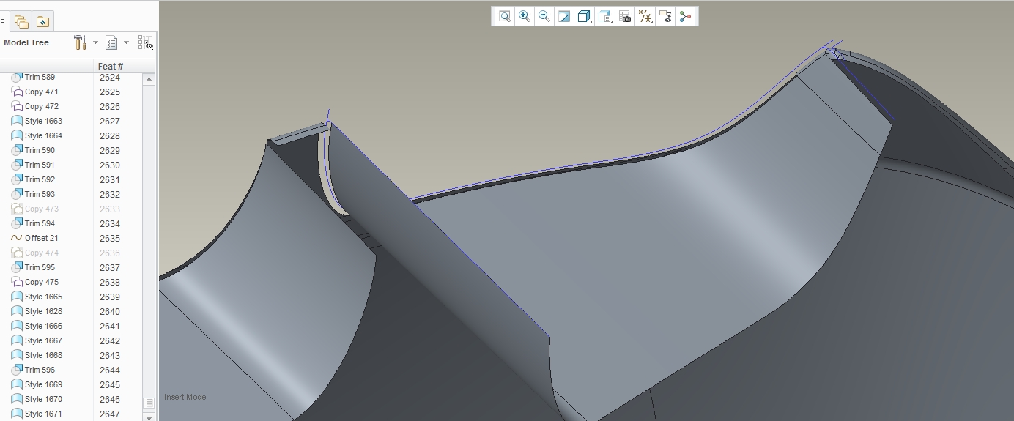Select Copy 471 feature
Viewport: 1014px width, 421px height.
[x=41, y=92]
